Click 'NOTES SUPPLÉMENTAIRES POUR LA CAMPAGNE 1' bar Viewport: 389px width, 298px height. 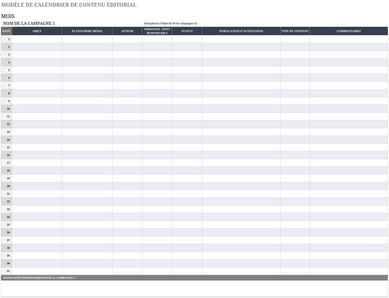coord(194,277)
